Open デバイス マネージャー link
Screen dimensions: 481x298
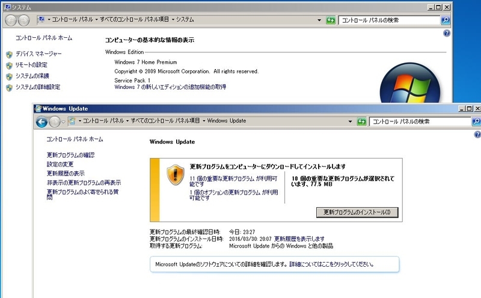point(38,54)
